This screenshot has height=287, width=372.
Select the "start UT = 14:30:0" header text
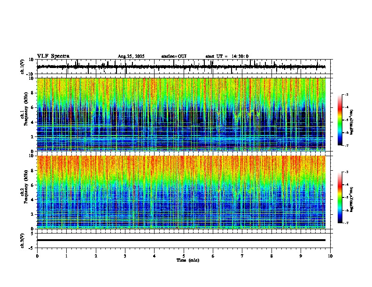227,56
